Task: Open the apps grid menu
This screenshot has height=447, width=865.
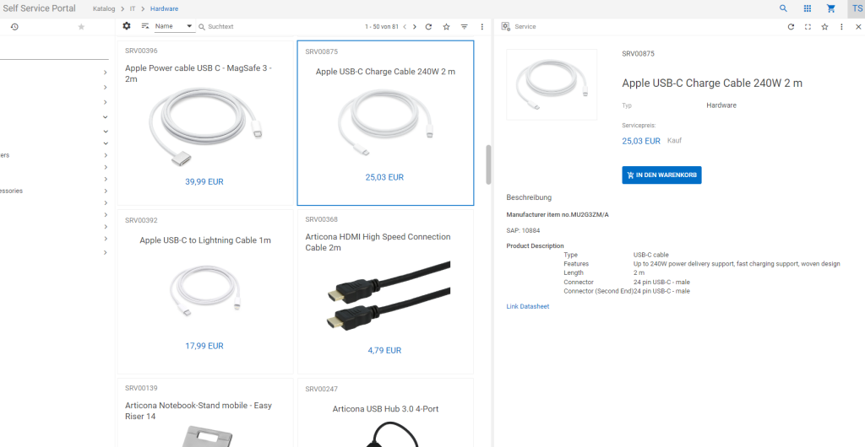Action: 807,8
